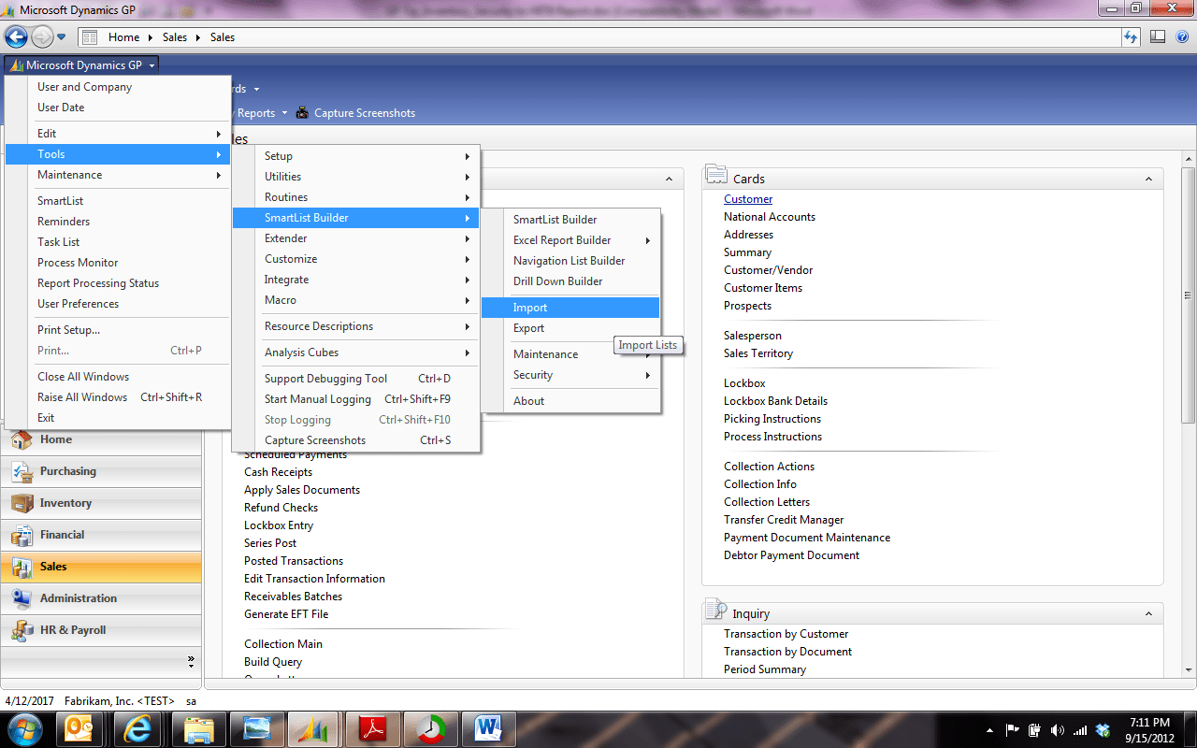
Task: Collapse the Cards section chevron
Action: pyautogui.click(x=1149, y=179)
